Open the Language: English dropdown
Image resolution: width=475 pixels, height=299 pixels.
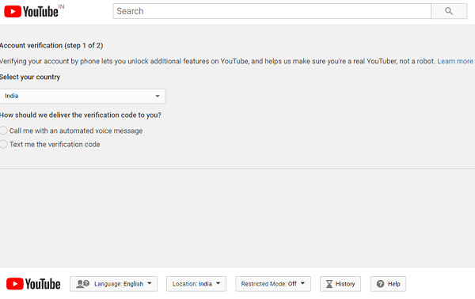(113, 284)
